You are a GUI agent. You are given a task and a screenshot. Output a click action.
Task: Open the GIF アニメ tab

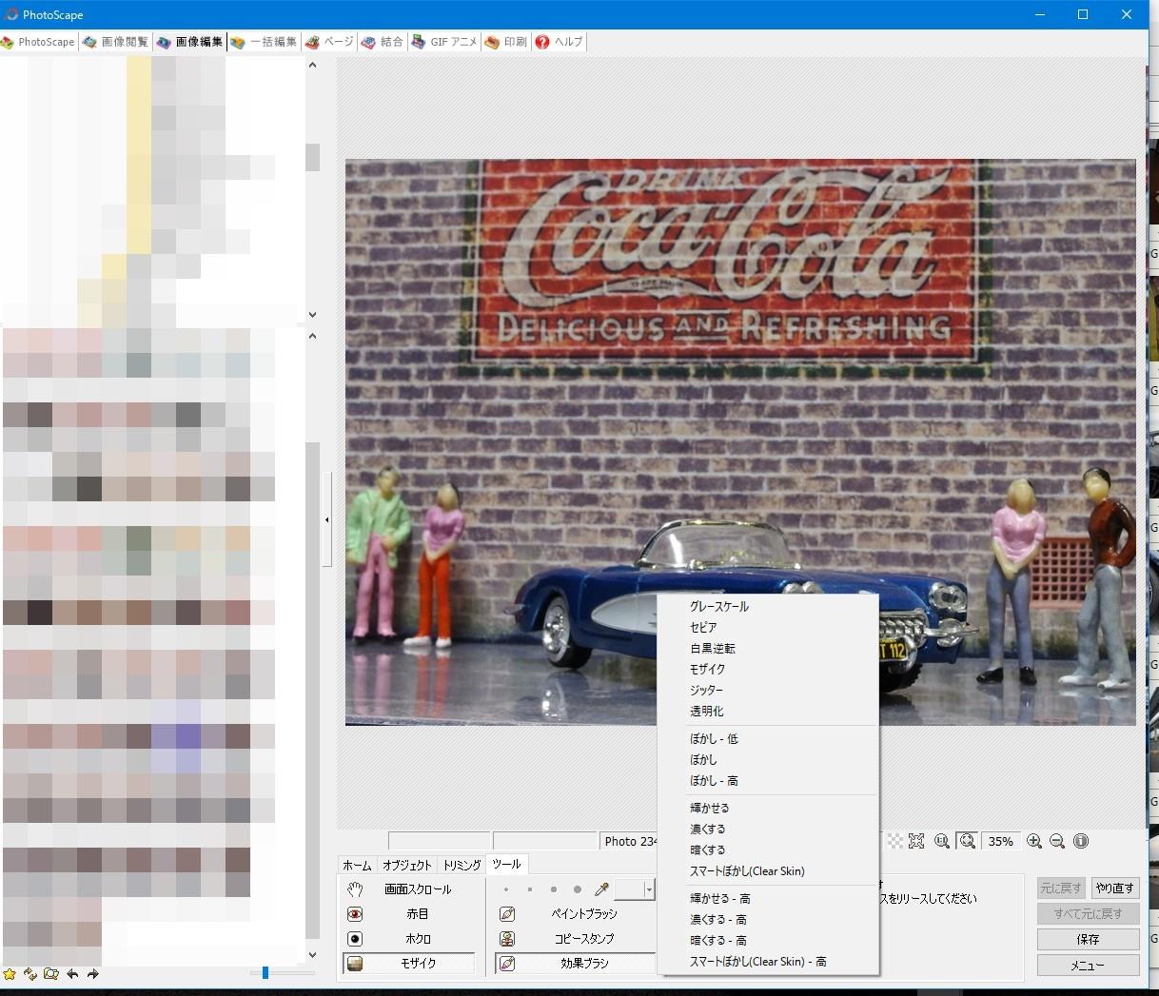[444, 42]
